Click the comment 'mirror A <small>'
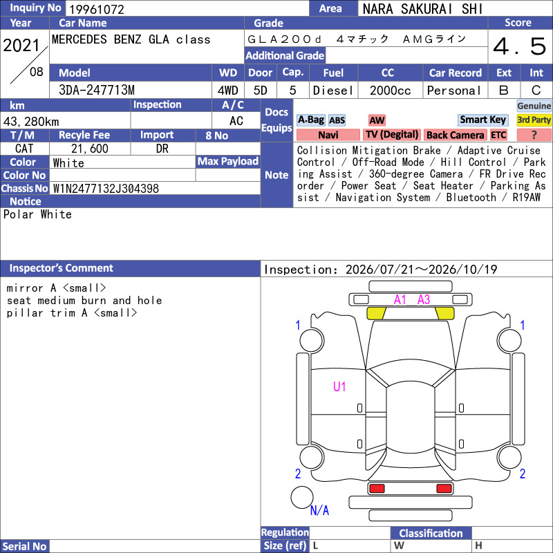This screenshot has height=553, width=553. pyautogui.click(x=56, y=288)
